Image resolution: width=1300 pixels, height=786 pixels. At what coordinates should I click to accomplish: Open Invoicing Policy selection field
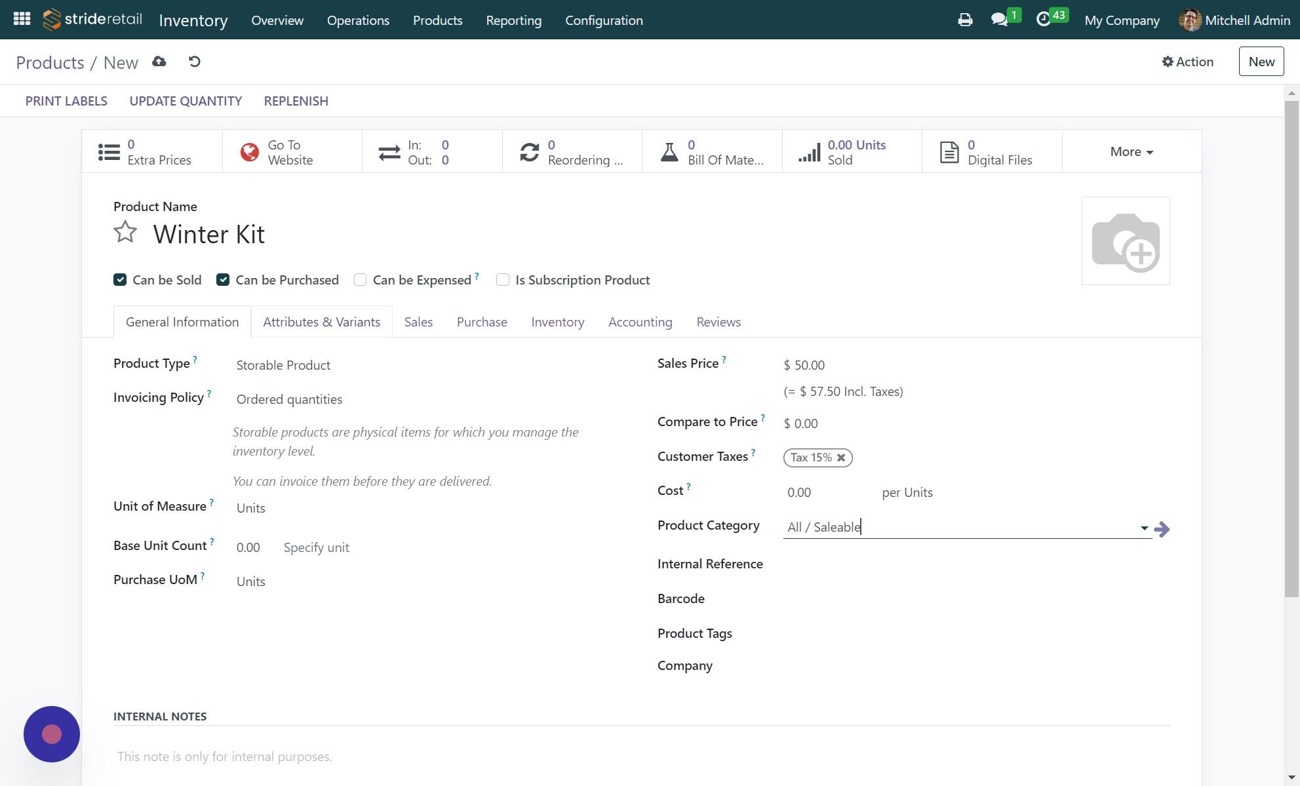point(420,399)
